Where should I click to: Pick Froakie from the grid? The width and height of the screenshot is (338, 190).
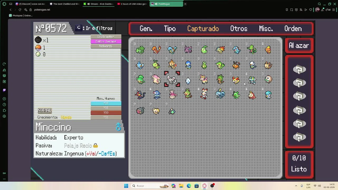pos(252,79)
